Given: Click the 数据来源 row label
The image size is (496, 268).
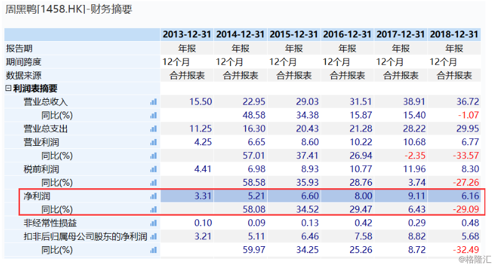Looking at the screenshot, I should pyautogui.click(x=24, y=75).
